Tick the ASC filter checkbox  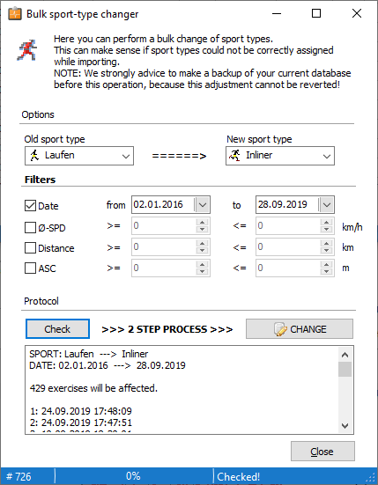[x=30, y=268]
